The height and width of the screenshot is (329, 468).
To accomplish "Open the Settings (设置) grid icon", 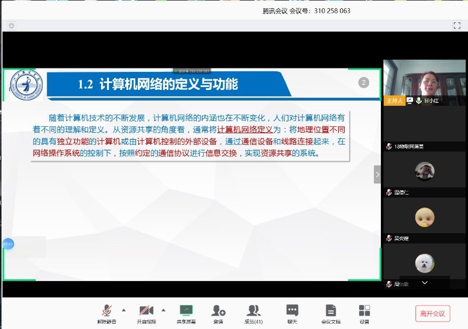I will [x=364, y=311].
